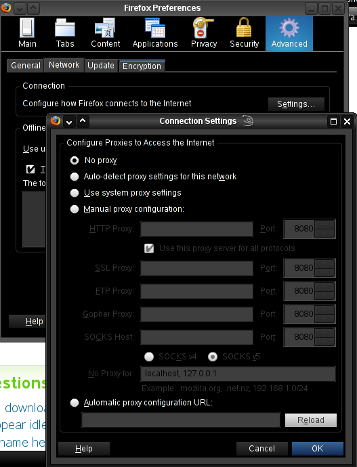The height and width of the screenshot is (467, 357).
Task: Switch to the General sub-tab
Action: [x=26, y=66]
